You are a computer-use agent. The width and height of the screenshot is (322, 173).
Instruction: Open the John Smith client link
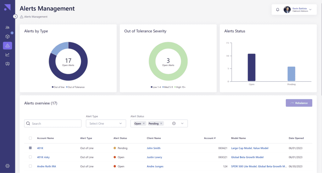click(x=153, y=148)
